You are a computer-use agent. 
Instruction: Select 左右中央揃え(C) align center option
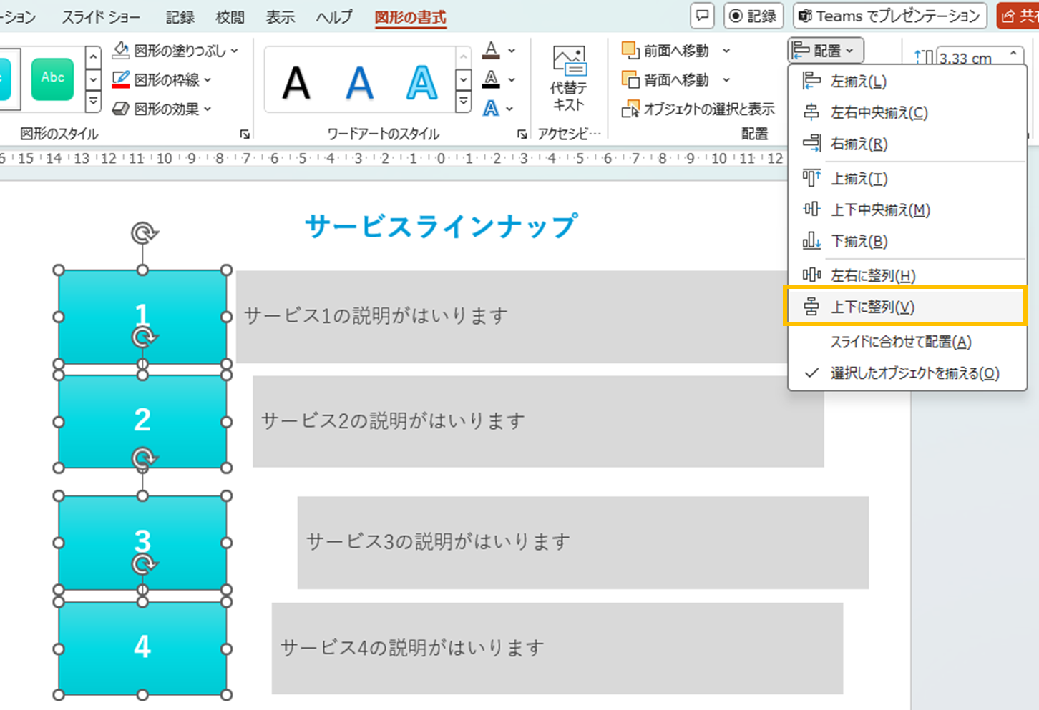click(907, 112)
